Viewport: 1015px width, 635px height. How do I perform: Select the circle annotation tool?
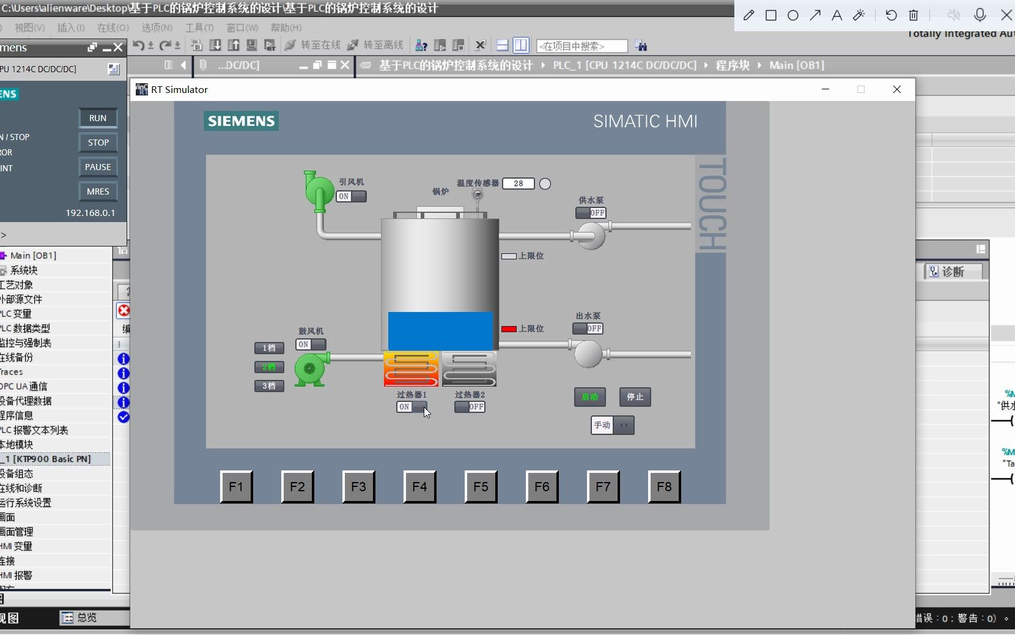pyautogui.click(x=793, y=15)
